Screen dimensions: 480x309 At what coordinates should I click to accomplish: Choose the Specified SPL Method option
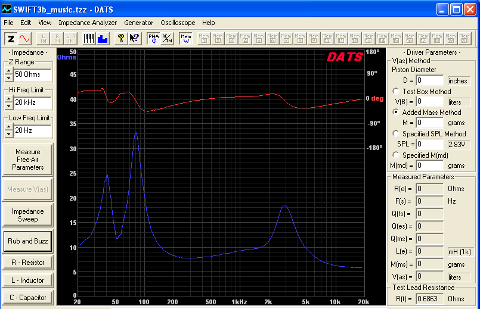(x=396, y=133)
